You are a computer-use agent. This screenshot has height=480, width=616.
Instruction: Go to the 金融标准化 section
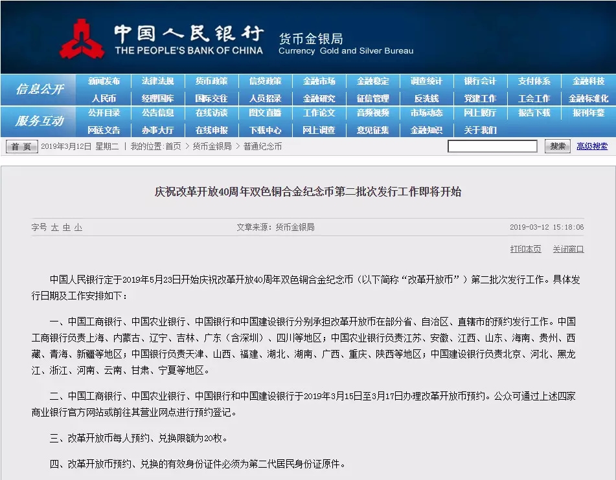point(588,98)
